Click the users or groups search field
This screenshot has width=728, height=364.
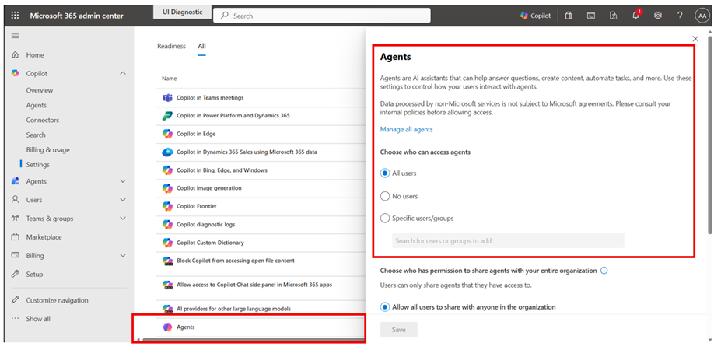point(509,240)
